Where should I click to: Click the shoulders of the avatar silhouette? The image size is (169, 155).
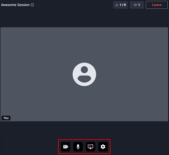pyautogui.click(x=84, y=79)
